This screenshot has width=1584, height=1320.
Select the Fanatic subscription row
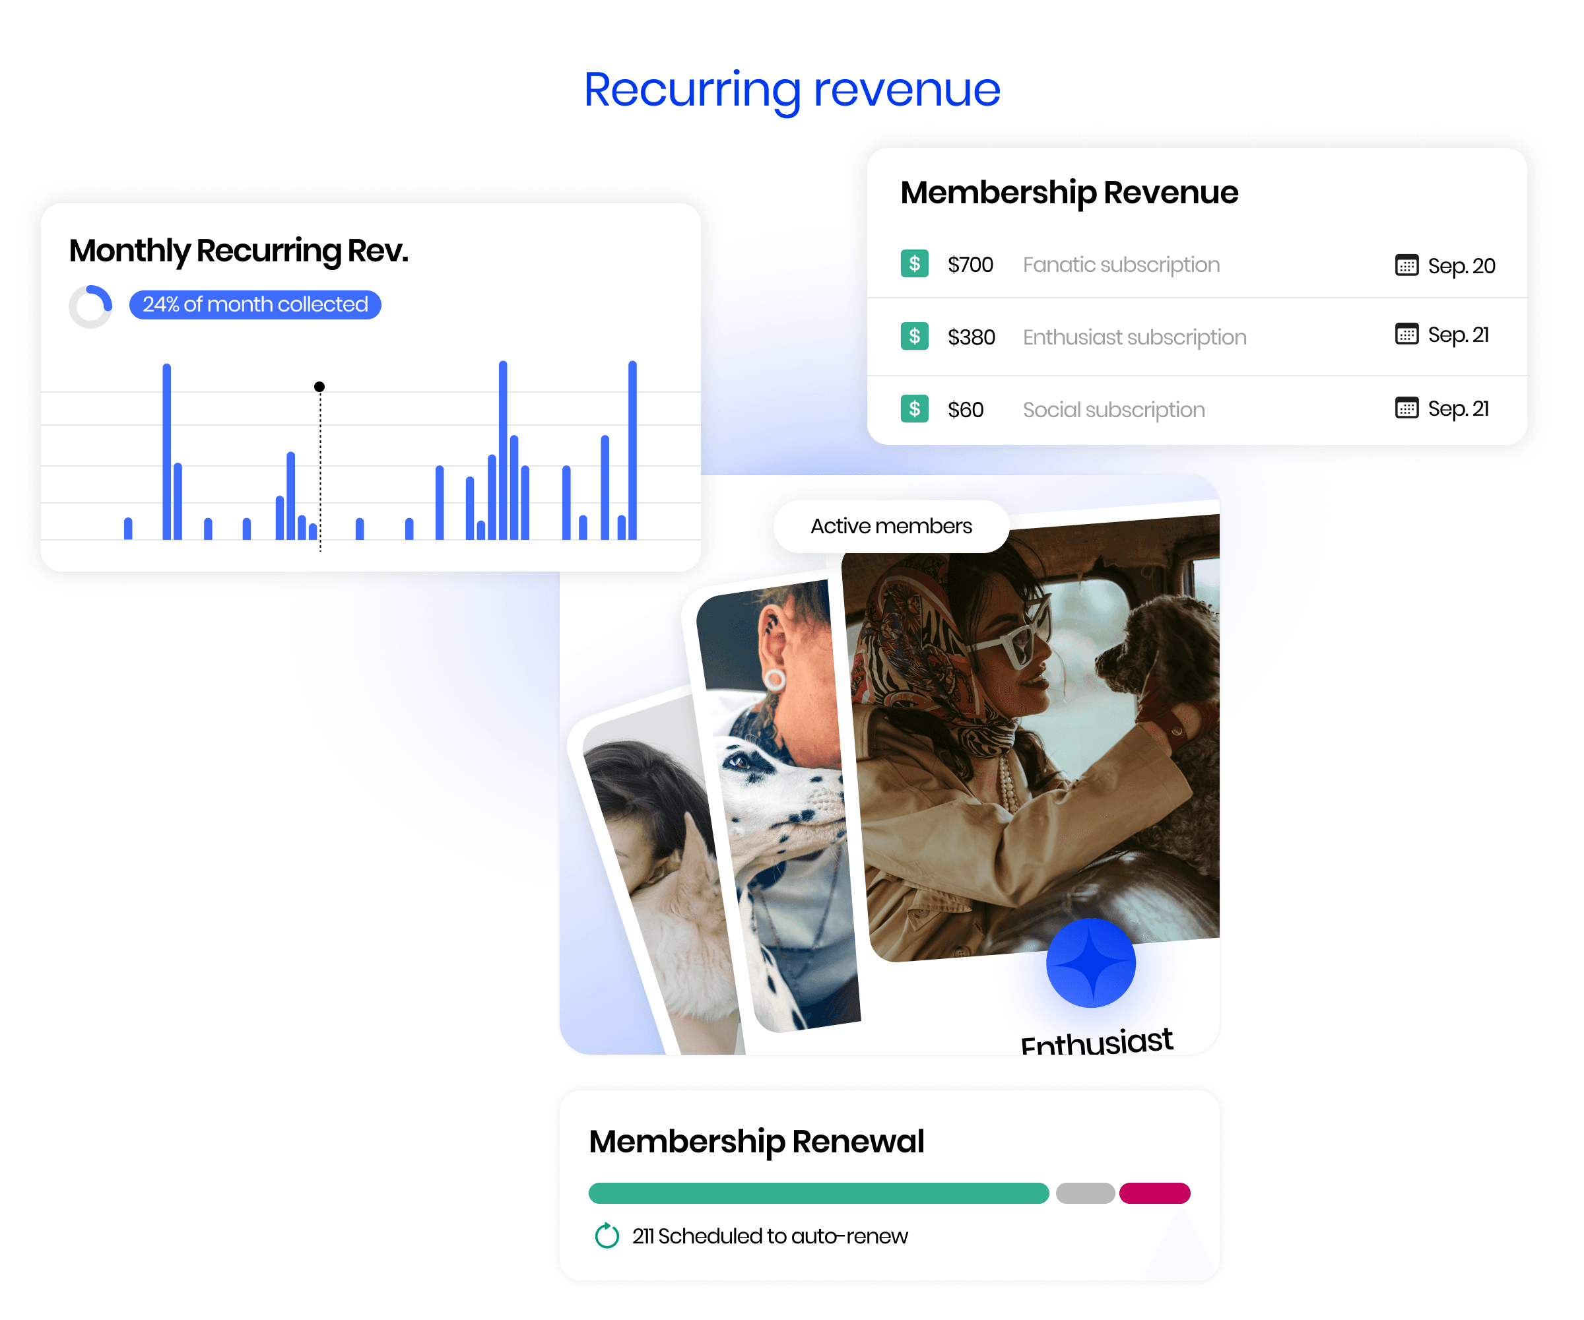point(1121,265)
